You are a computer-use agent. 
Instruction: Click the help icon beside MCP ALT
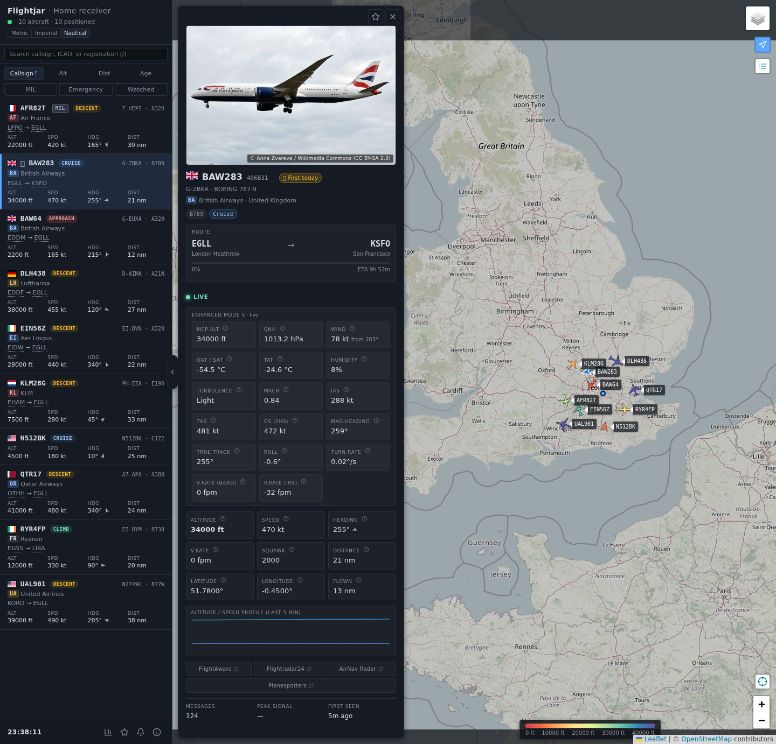click(226, 328)
